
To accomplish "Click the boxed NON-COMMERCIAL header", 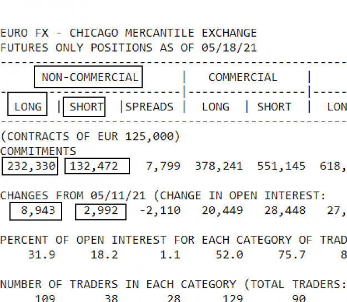I will point(88,77).
